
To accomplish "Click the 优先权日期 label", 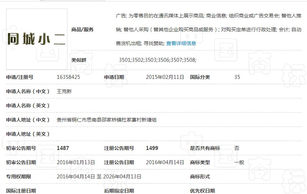I will (x=203, y=191).
